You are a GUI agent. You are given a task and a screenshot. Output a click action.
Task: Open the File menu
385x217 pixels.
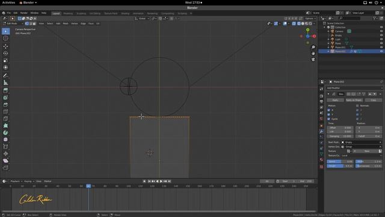[9, 13]
